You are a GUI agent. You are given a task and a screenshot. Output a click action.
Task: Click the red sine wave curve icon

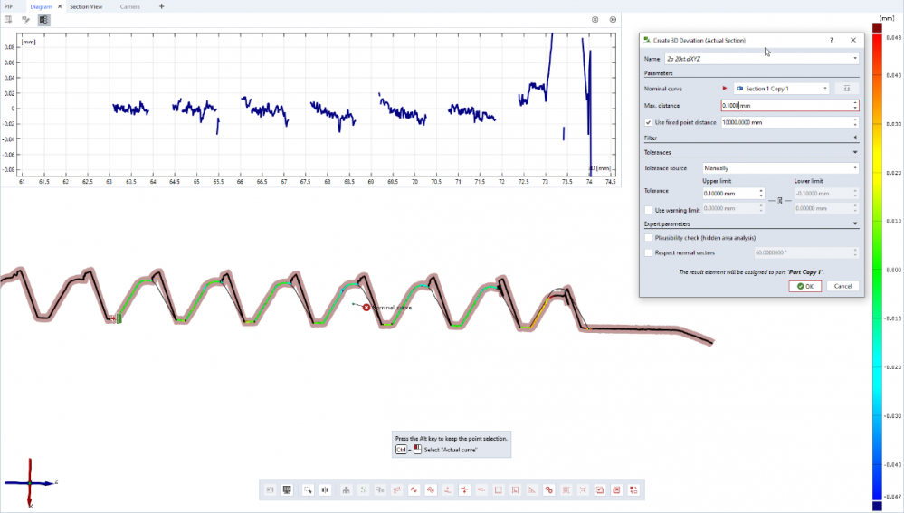pos(414,489)
